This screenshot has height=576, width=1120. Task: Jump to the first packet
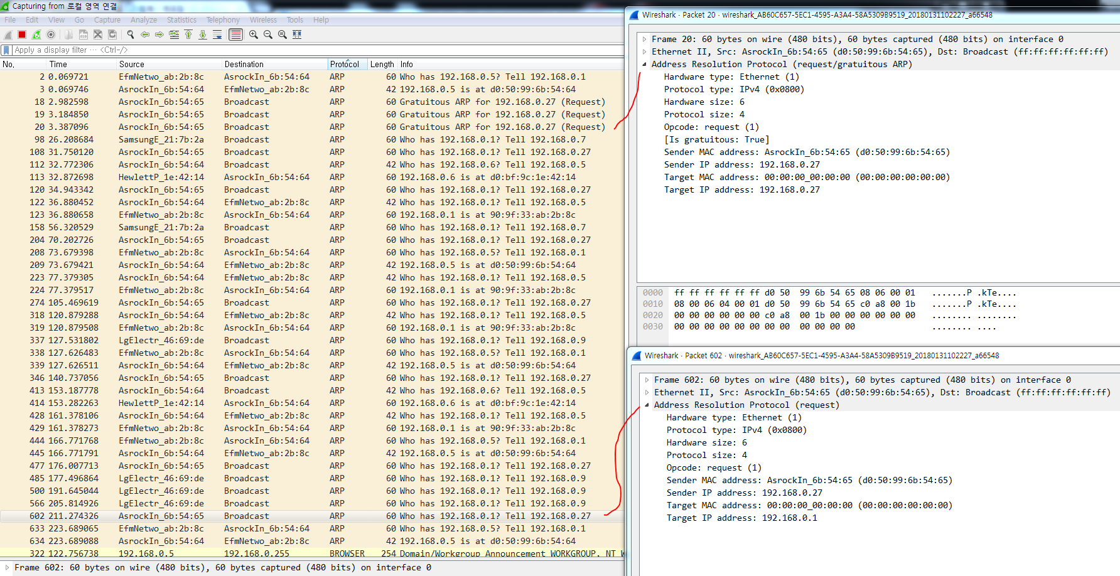click(x=188, y=35)
